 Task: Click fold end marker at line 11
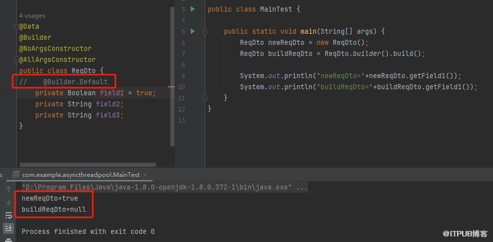point(204,98)
